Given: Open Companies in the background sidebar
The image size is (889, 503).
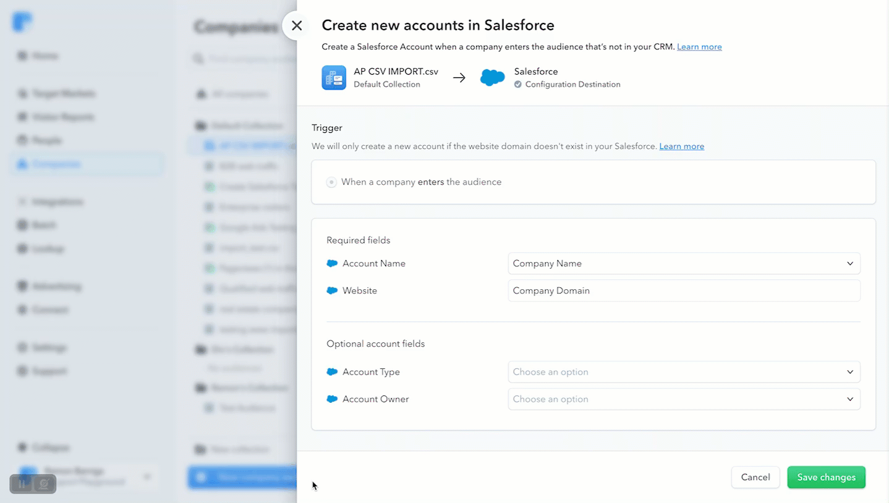Looking at the screenshot, I should pyautogui.click(x=87, y=164).
